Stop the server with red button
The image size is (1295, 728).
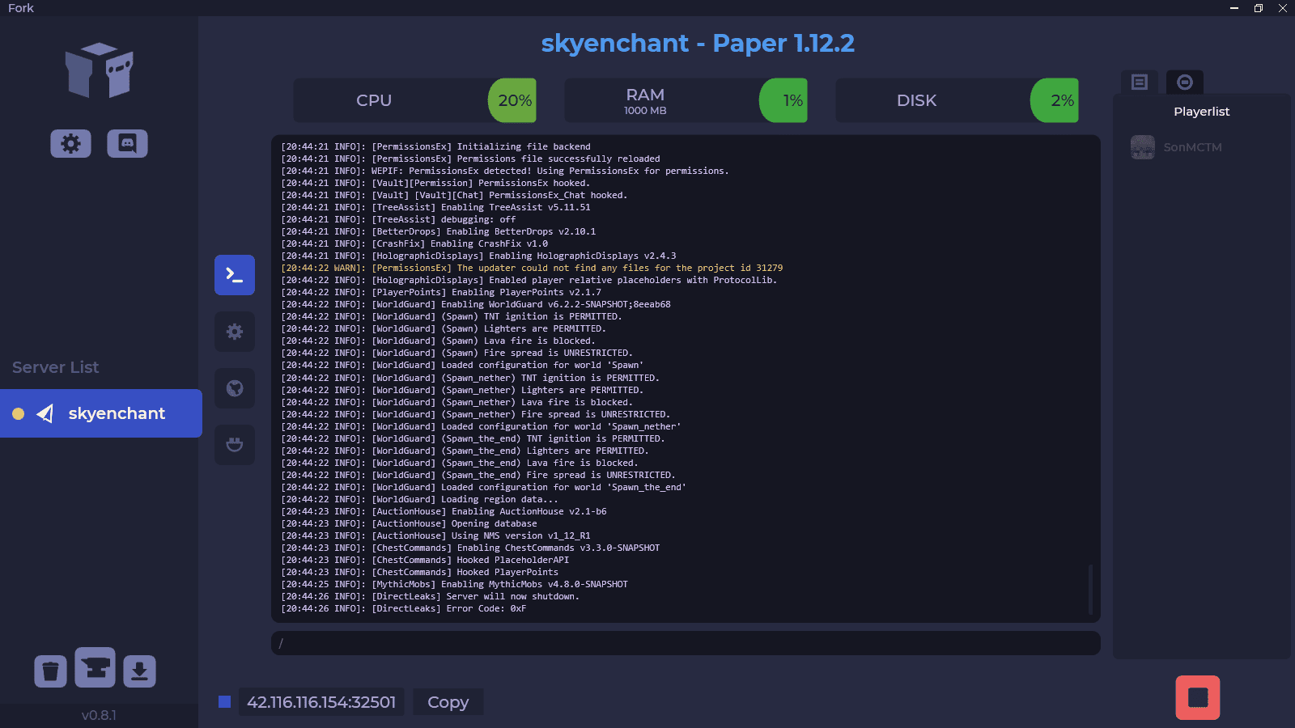tap(1197, 697)
